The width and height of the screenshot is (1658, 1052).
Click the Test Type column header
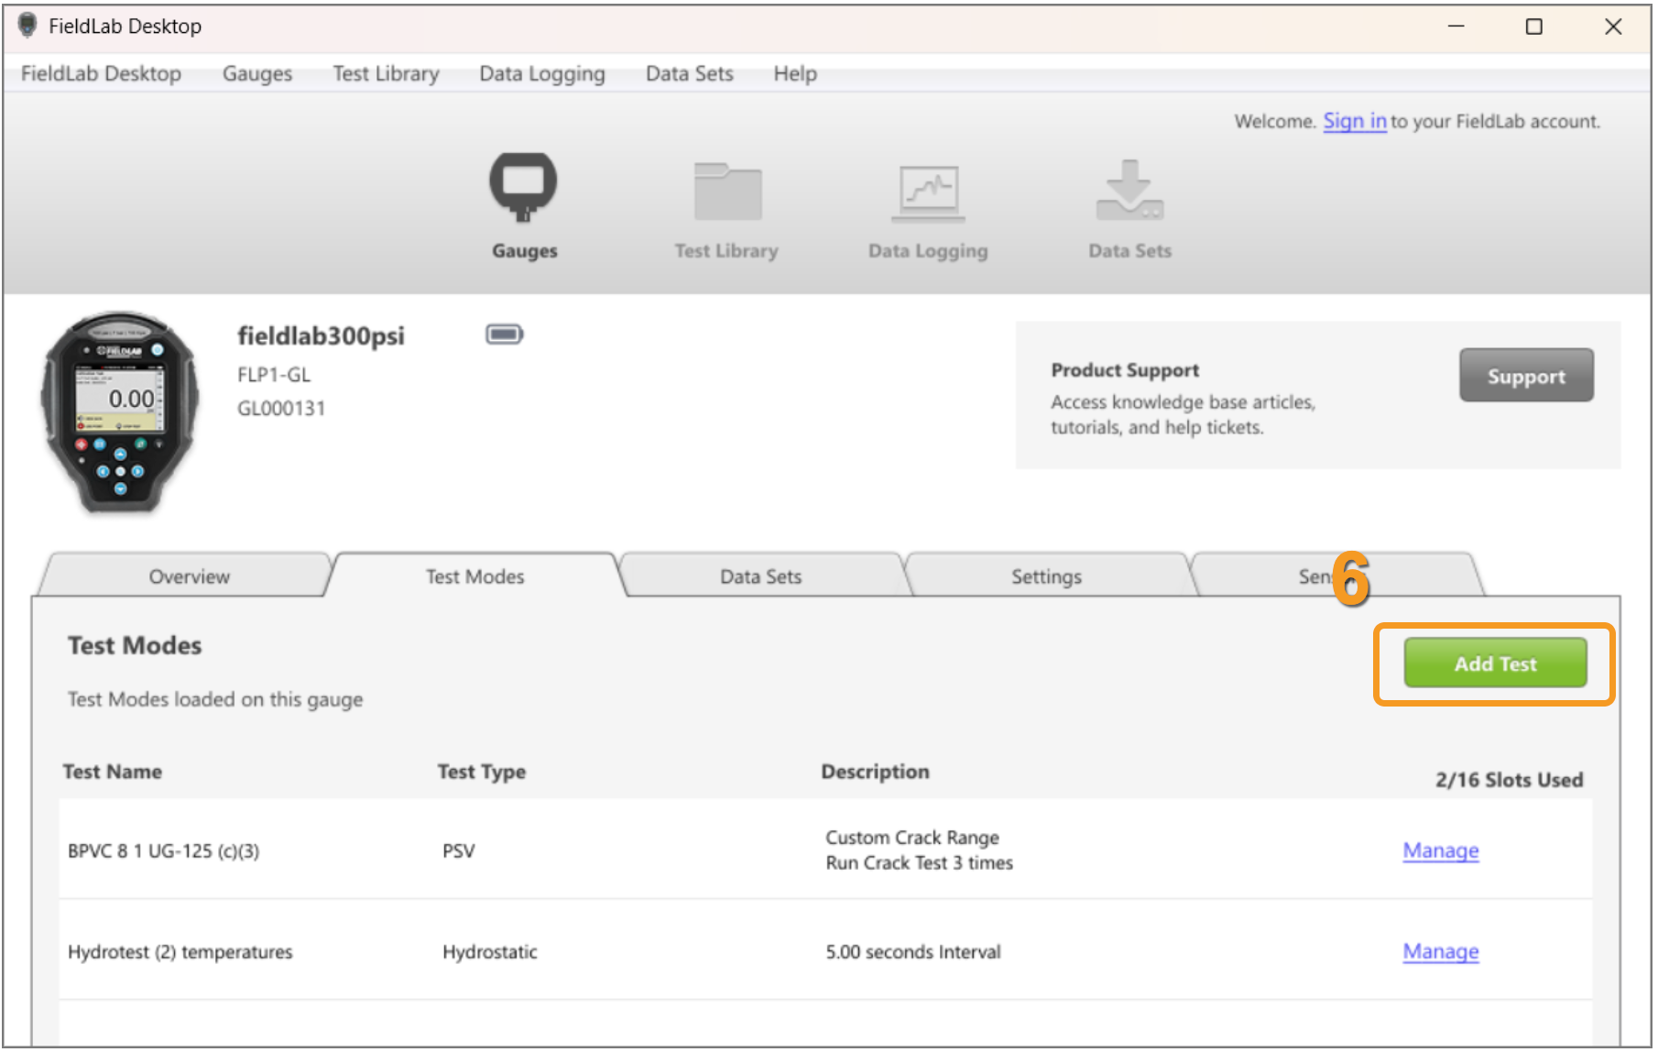(x=482, y=772)
